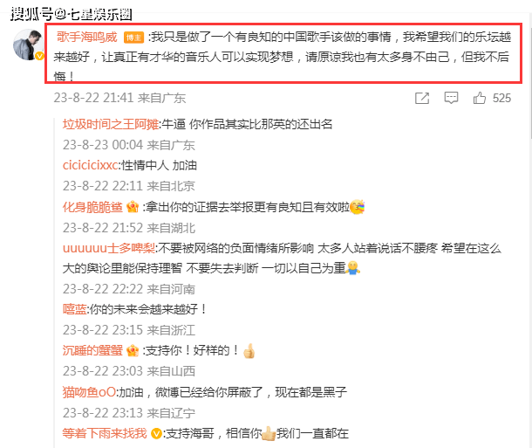Visit 垃圾时间之王阿摊's profile
The image size is (532, 448).
point(111,124)
